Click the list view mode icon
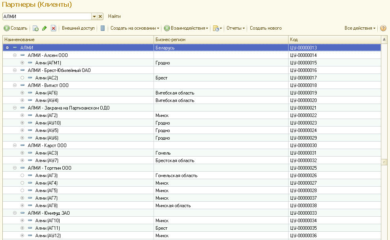390x240 pixels. click(x=103, y=28)
